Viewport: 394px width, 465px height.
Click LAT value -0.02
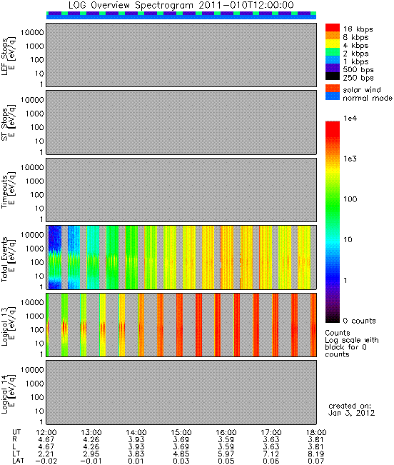coord(46,461)
